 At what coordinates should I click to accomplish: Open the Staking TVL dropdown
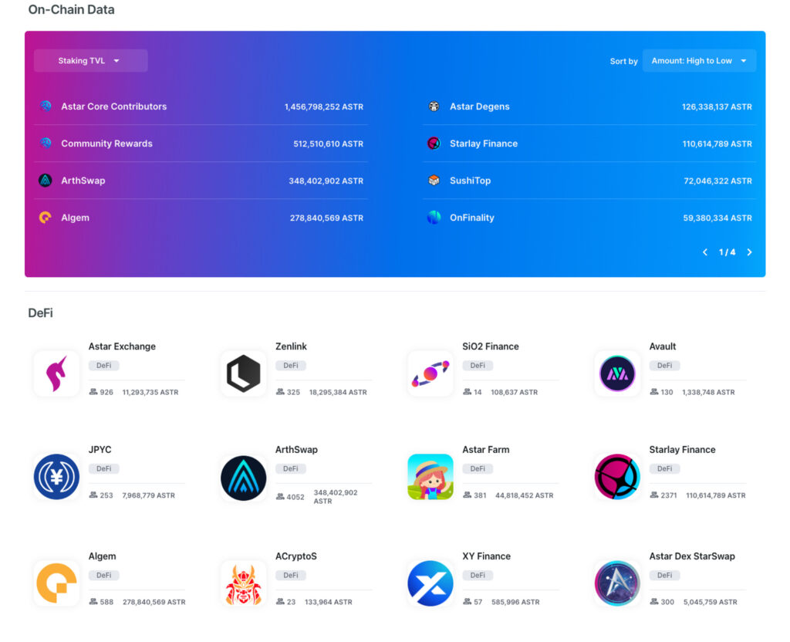coord(90,61)
